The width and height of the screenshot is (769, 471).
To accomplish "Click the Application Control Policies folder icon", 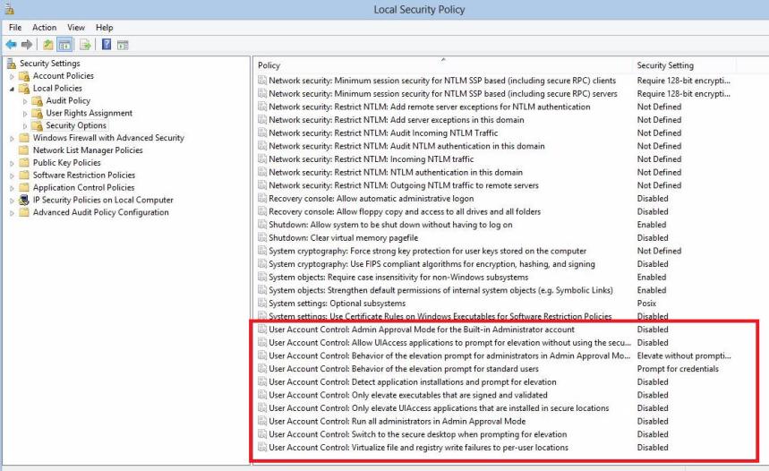I will [24, 187].
